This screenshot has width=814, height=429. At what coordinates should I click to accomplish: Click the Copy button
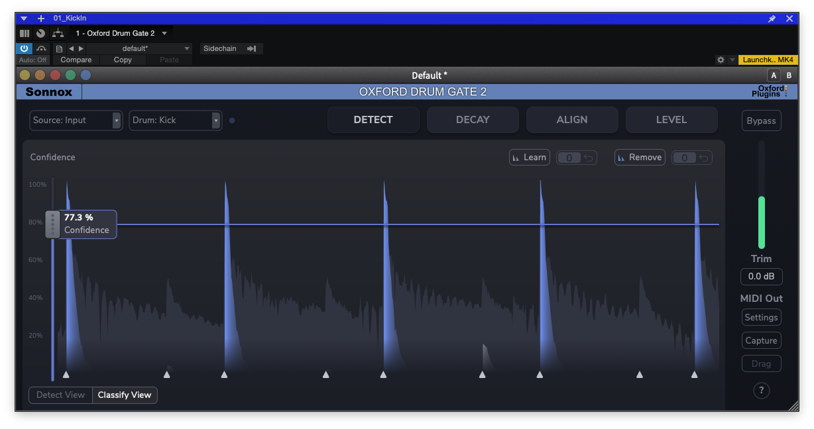tap(123, 60)
